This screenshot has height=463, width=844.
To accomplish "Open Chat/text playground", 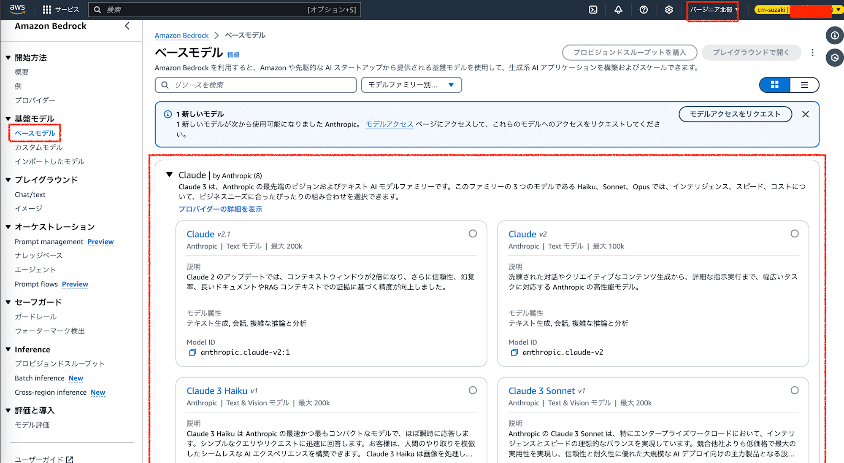I will pyautogui.click(x=30, y=194).
